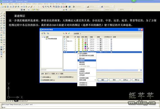Switch to the 模型 model tab
Screen dimensions: 160x109
16,101
